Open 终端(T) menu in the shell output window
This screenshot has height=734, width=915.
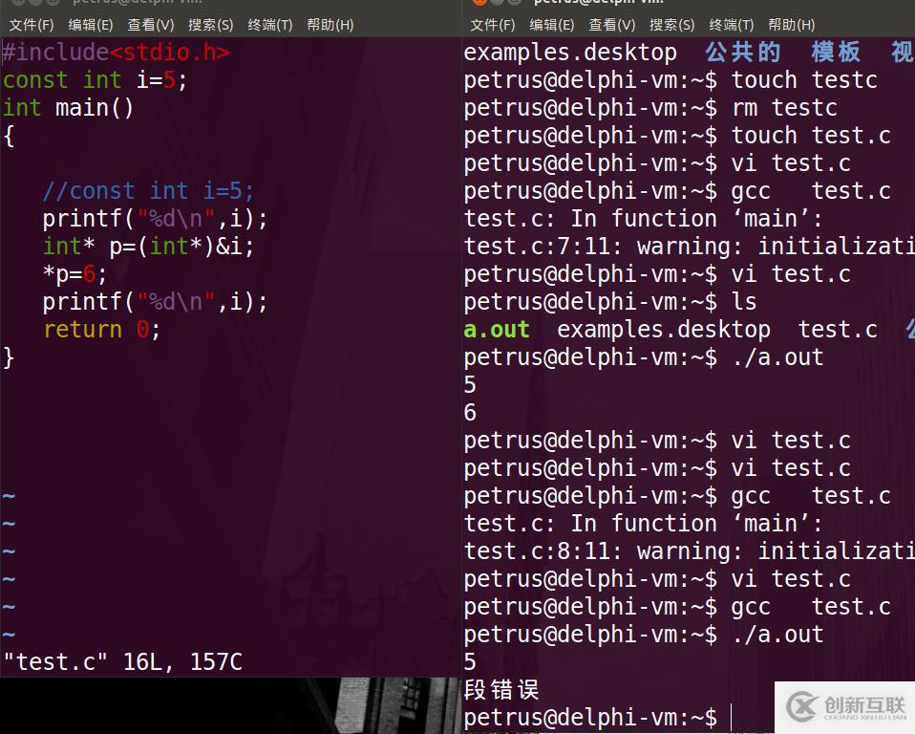pos(732,25)
